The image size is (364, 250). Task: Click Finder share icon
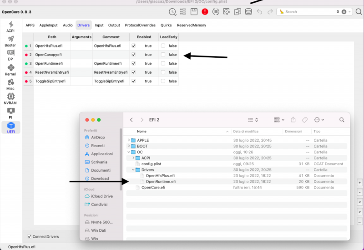(293, 120)
